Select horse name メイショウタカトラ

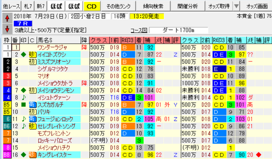[x=55, y=83]
